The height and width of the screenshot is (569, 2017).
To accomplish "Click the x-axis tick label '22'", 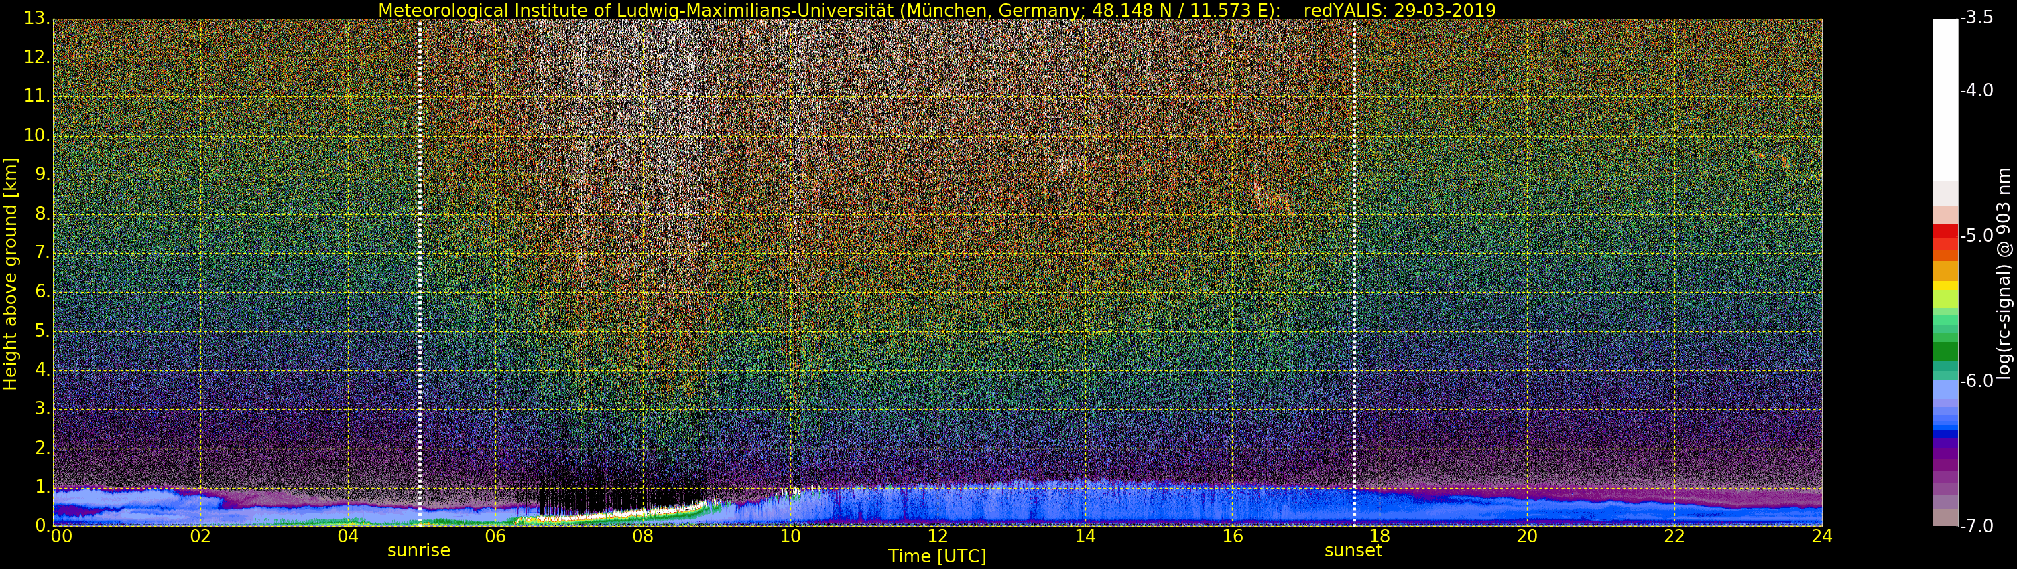I will [x=1674, y=536].
